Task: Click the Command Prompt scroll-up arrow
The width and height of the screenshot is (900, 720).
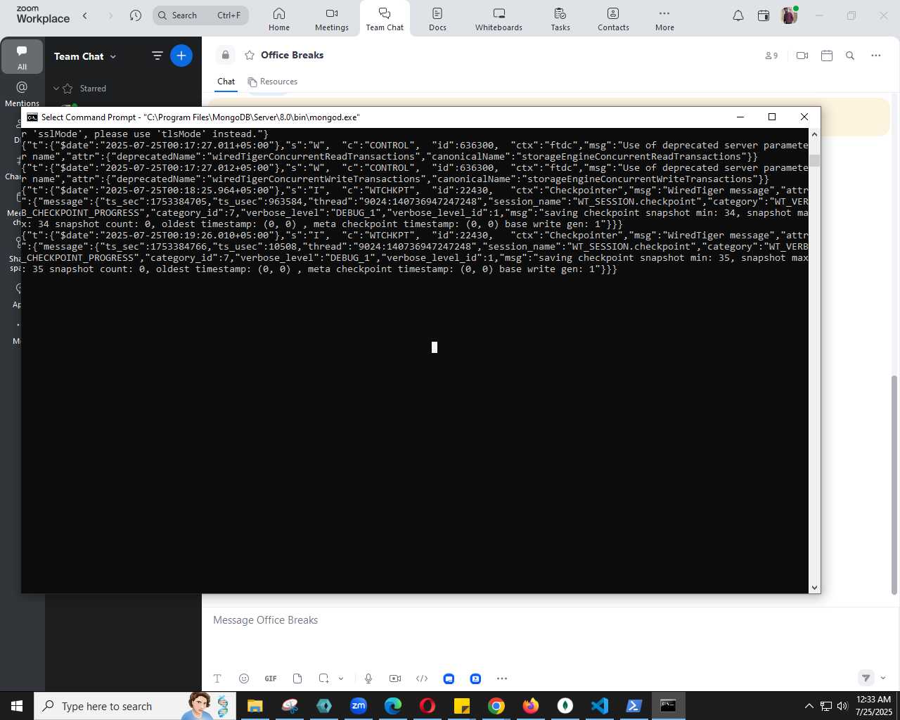Action: tap(814, 134)
